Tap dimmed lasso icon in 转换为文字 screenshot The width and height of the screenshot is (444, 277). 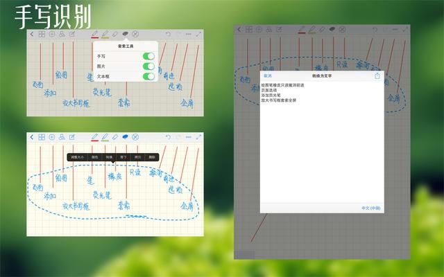tap(332, 29)
